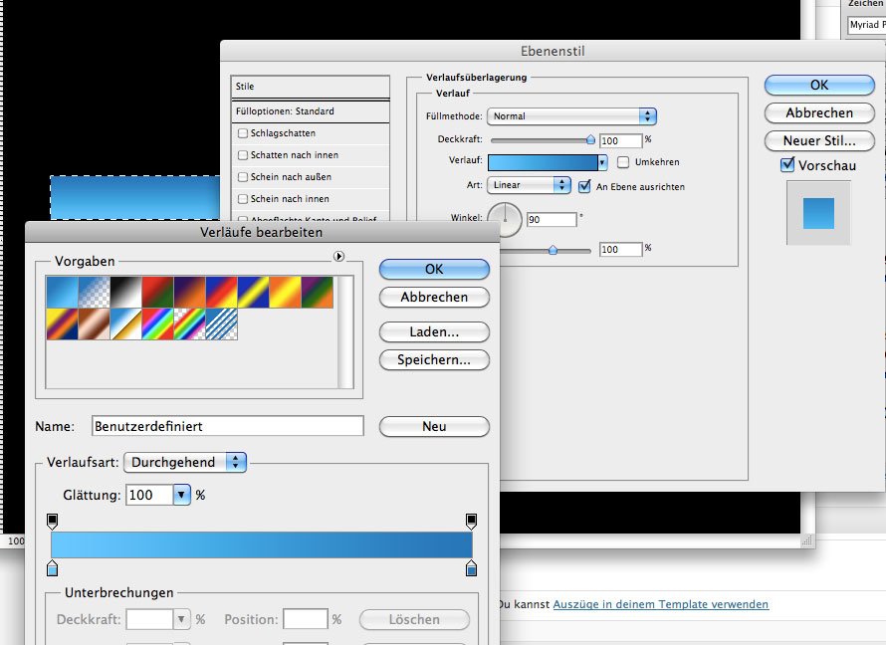Pick the transparent blue stripes gradient preset
The image size is (886, 645).
221,324
